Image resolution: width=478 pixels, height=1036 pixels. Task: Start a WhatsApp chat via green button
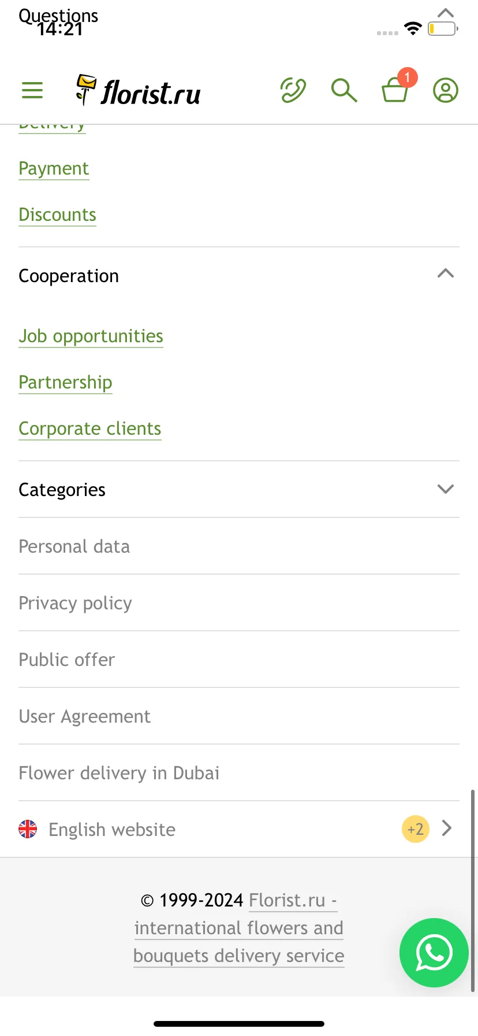click(x=434, y=953)
